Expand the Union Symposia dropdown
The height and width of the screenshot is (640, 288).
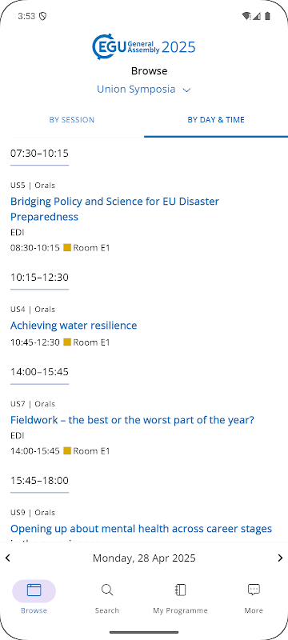click(144, 90)
